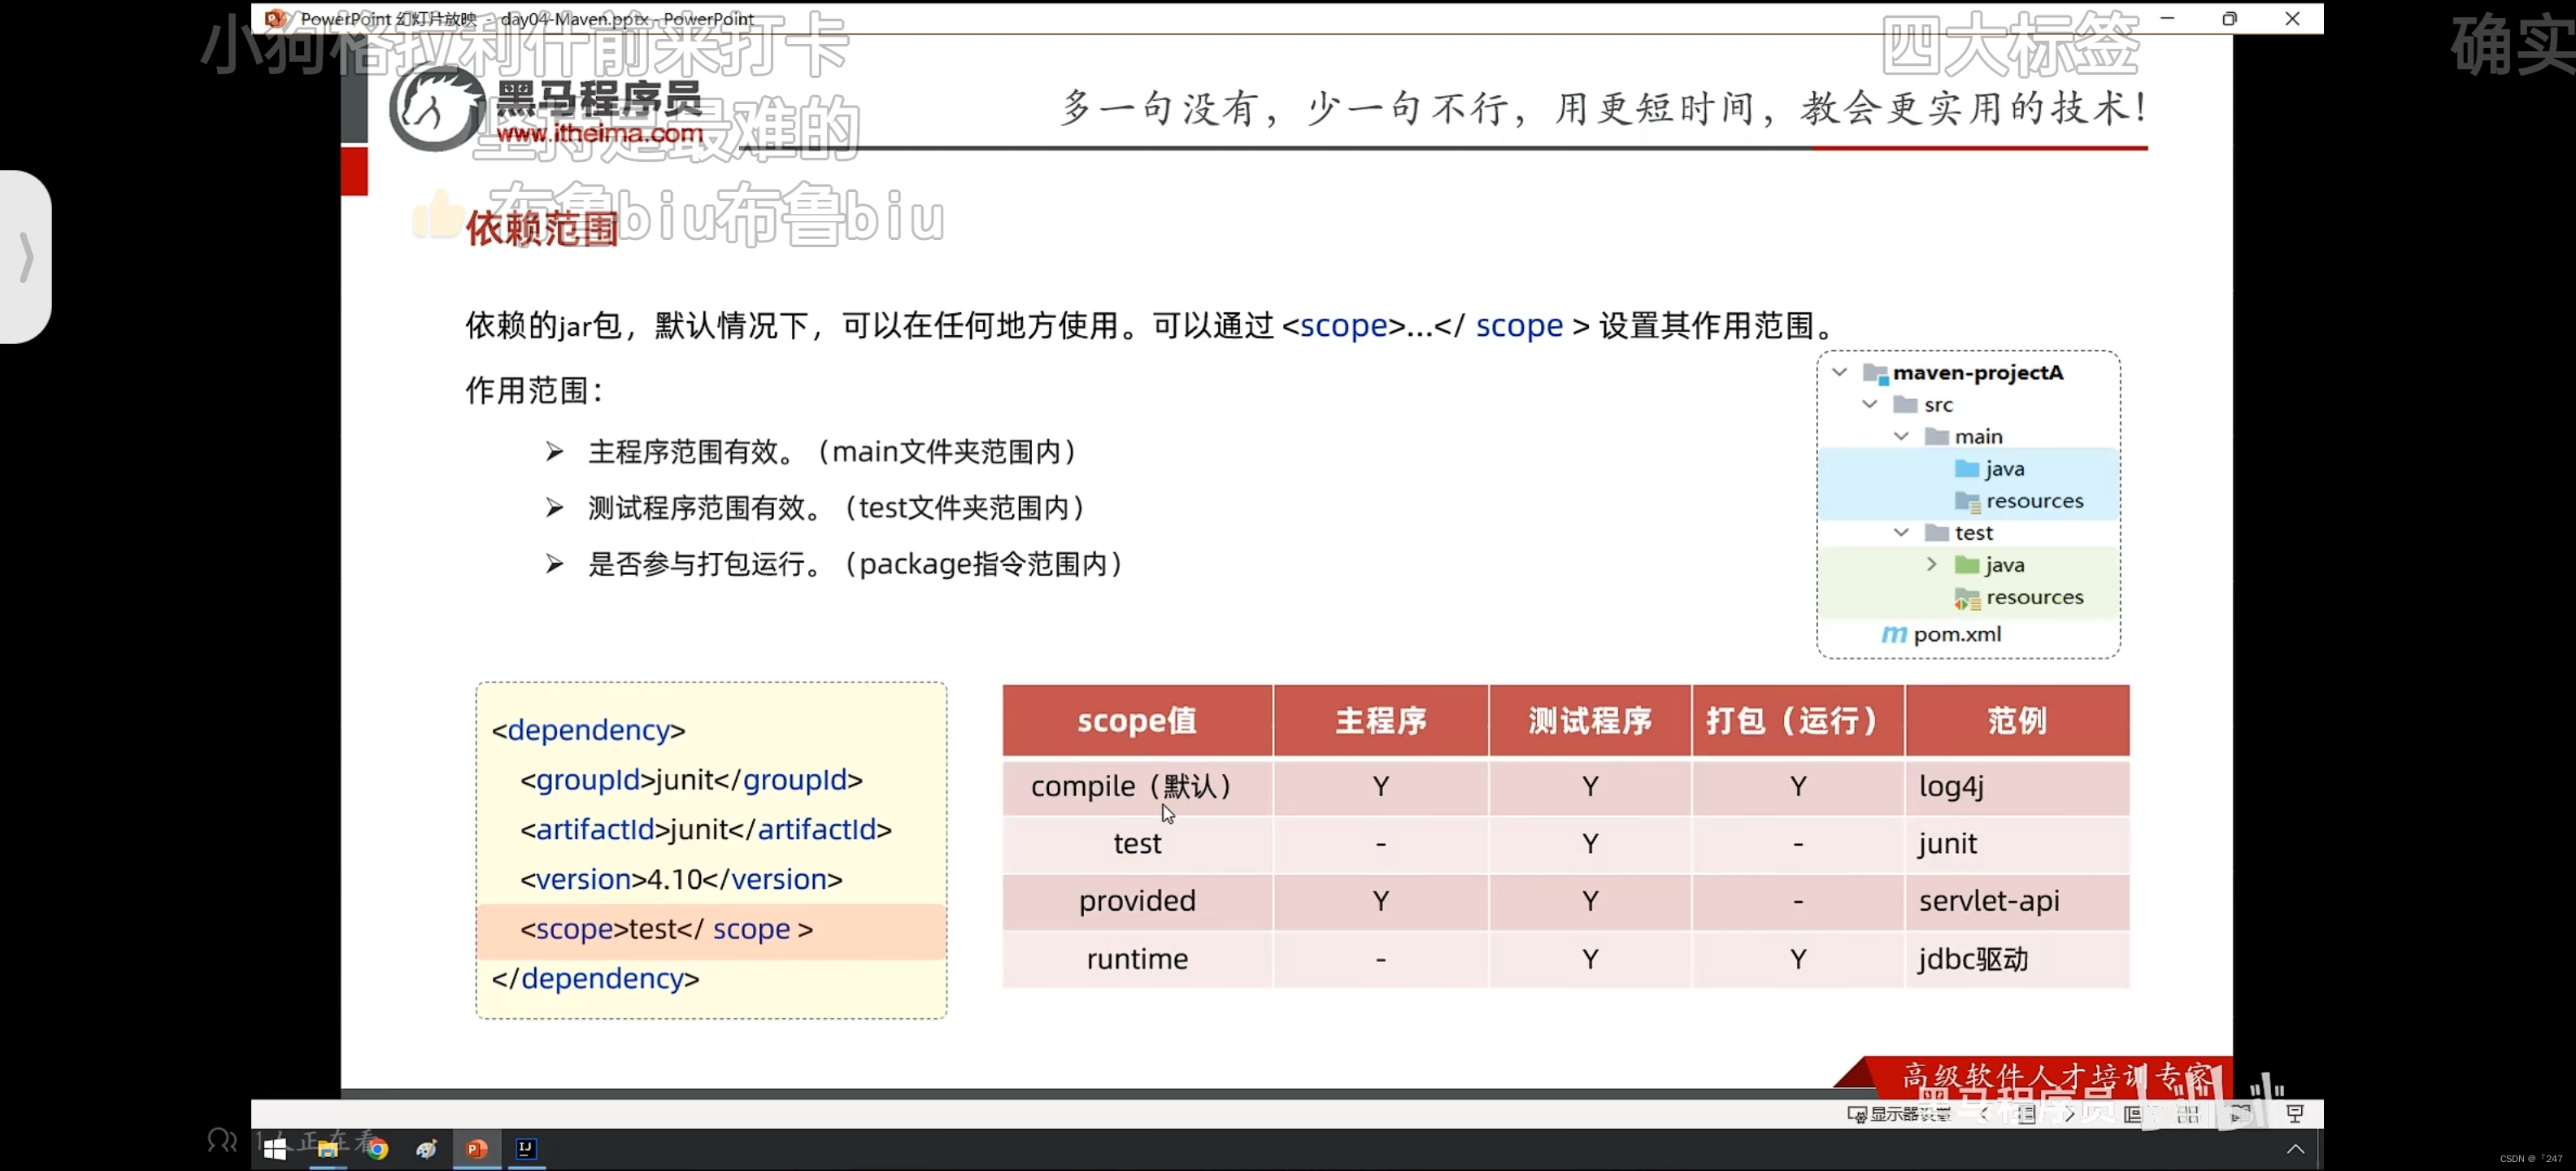Click the compile（默认） table cell
Screen dimensions: 2576x1171
[1137, 787]
